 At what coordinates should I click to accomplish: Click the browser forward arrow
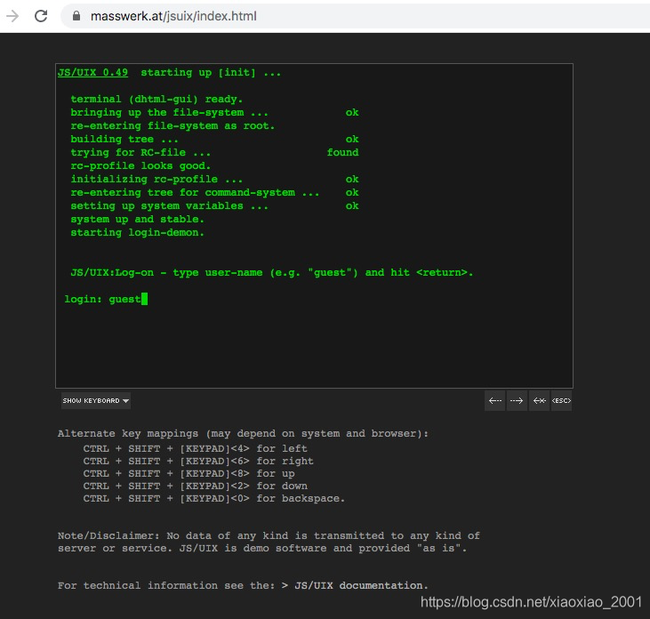12,16
